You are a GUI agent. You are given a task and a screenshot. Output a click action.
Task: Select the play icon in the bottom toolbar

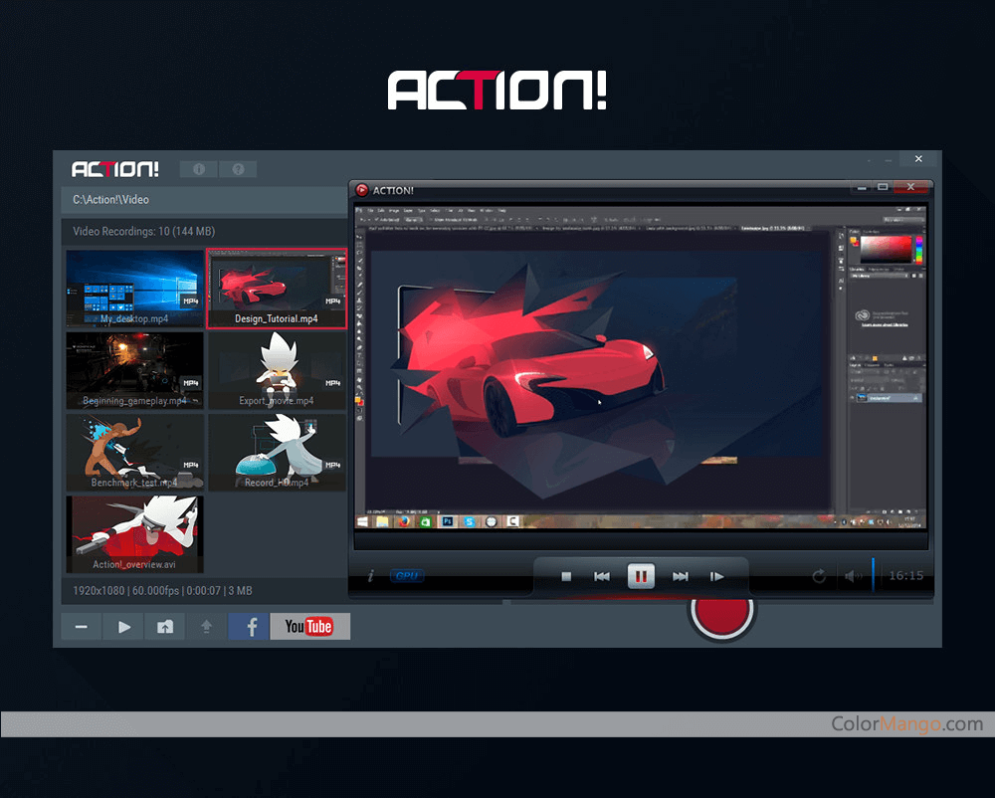click(122, 626)
